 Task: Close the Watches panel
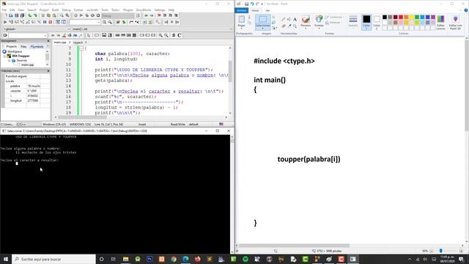pyautogui.click(x=48, y=71)
